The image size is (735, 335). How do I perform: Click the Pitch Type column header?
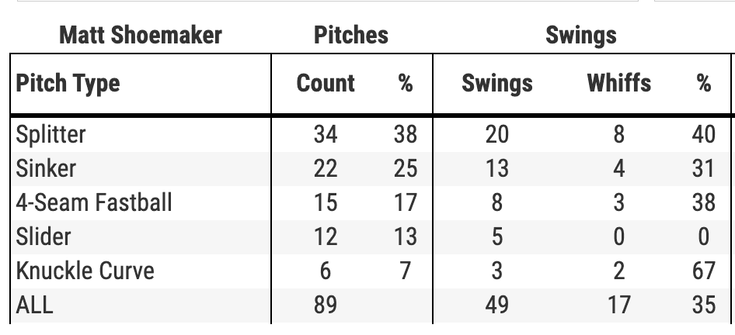coord(68,84)
